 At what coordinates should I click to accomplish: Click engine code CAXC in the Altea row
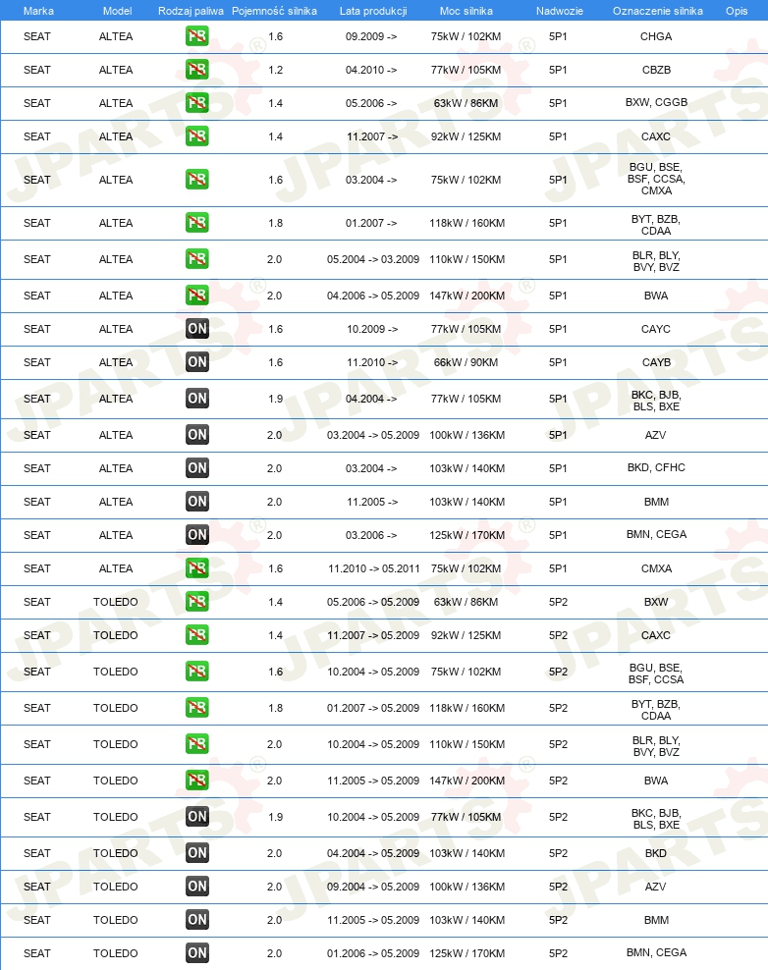click(x=656, y=136)
